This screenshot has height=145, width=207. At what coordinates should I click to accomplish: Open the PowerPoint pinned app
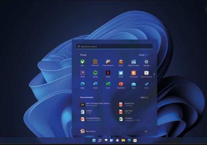(121, 85)
